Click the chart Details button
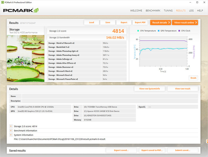Image resolution: width=208 pixels, height=157 pixels. pyautogui.click(x=193, y=78)
